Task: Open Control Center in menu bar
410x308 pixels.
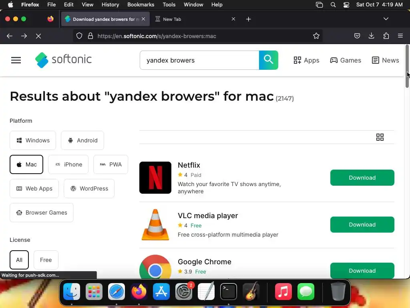Action: coord(346,4)
